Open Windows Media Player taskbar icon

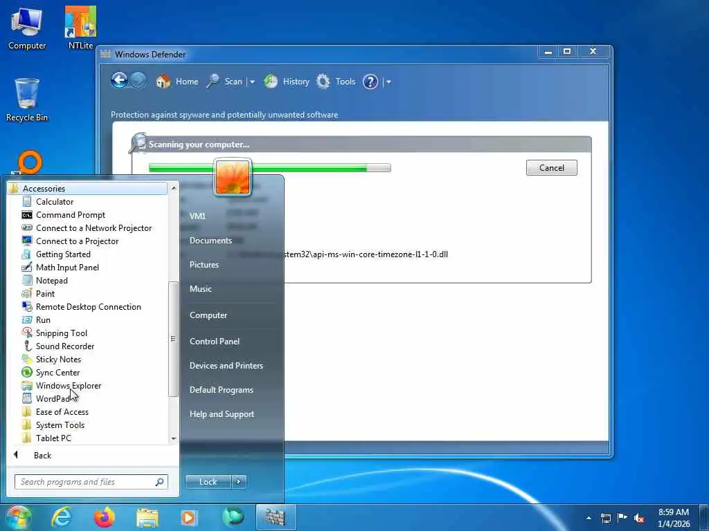(x=188, y=517)
